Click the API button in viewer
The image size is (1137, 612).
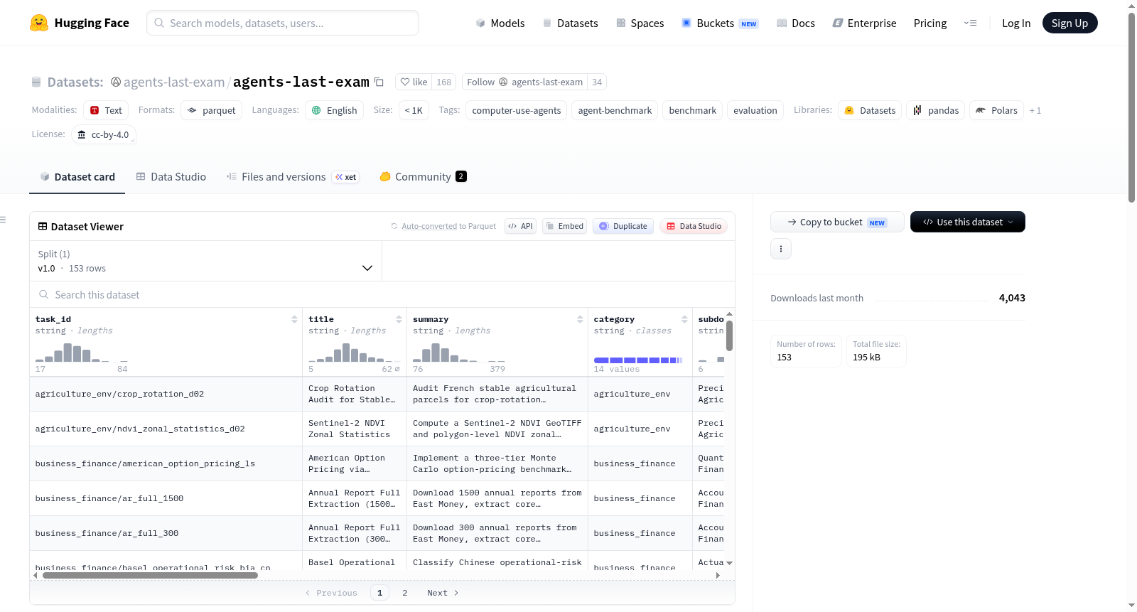point(520,226)
